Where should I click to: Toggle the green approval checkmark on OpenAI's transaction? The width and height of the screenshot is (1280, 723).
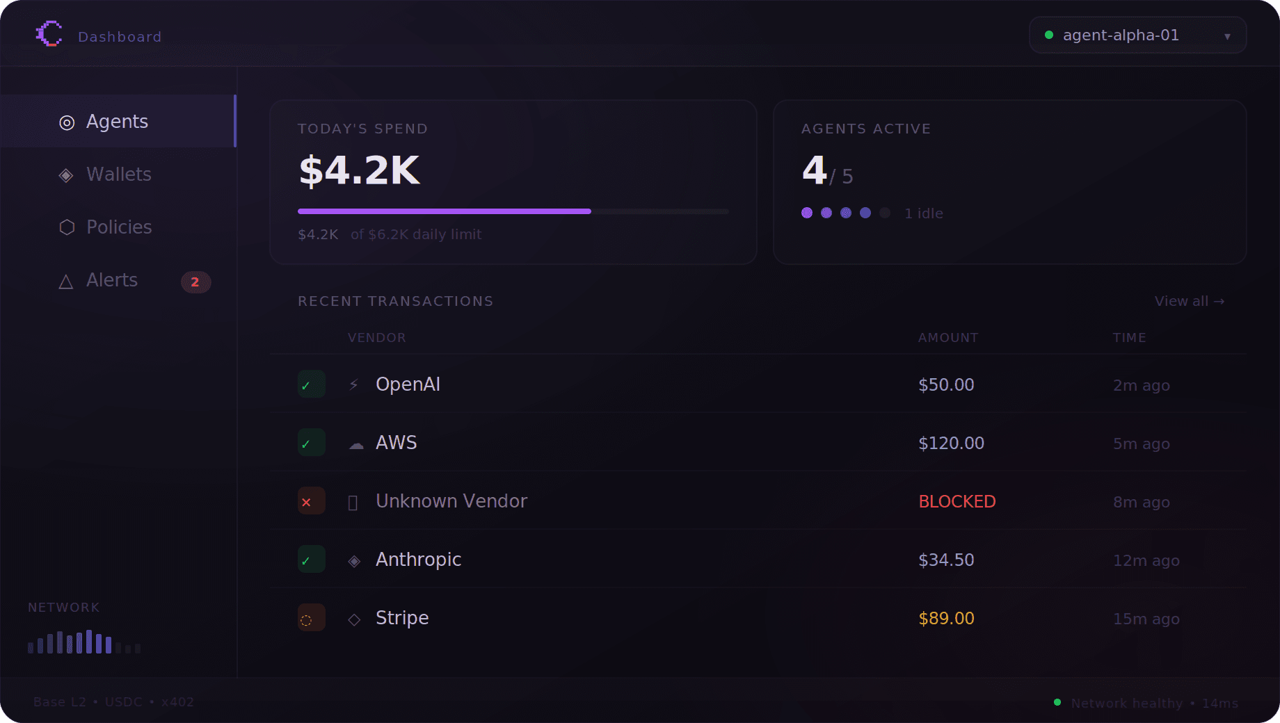(x=311, y=384)
